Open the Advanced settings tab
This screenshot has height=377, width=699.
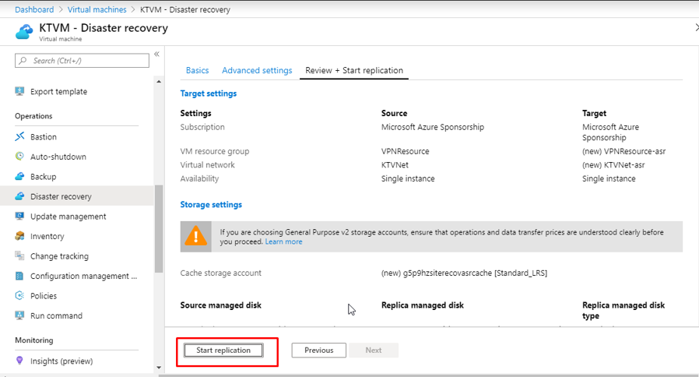point(257,70)
